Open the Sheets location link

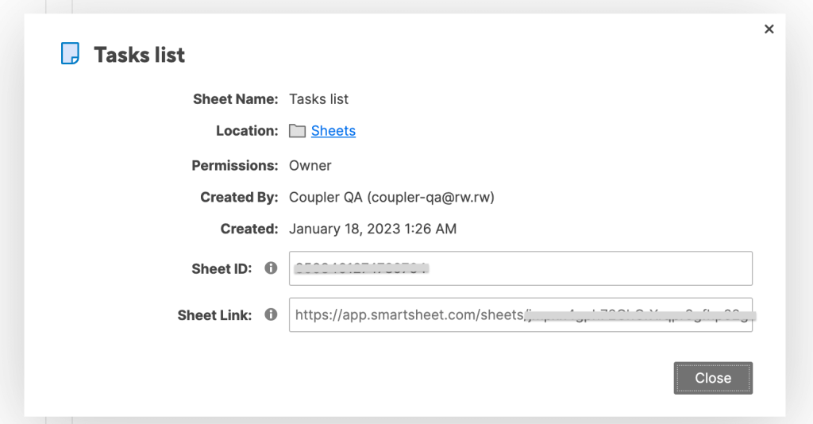pos(333,131)
